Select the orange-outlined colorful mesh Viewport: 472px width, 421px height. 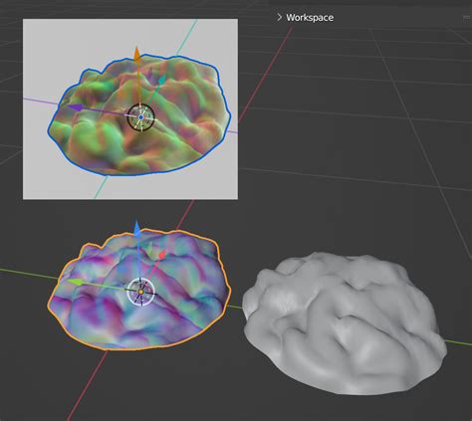139,291
